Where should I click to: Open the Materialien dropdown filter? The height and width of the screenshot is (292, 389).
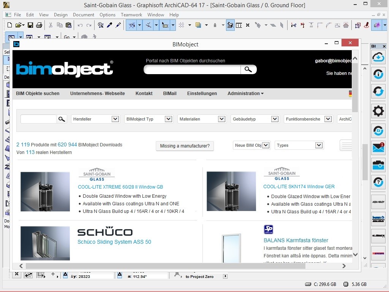click(x=201, y=119)
